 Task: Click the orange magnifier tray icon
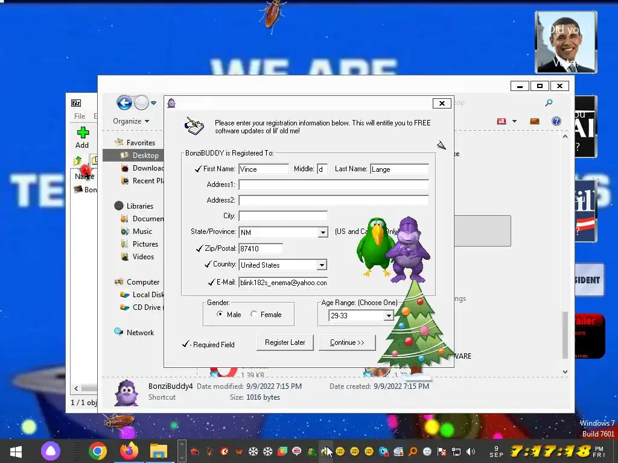pos(413,452)
